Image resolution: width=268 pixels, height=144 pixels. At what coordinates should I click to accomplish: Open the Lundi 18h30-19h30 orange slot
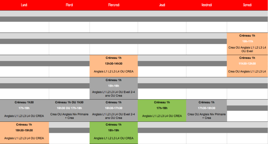24,130
